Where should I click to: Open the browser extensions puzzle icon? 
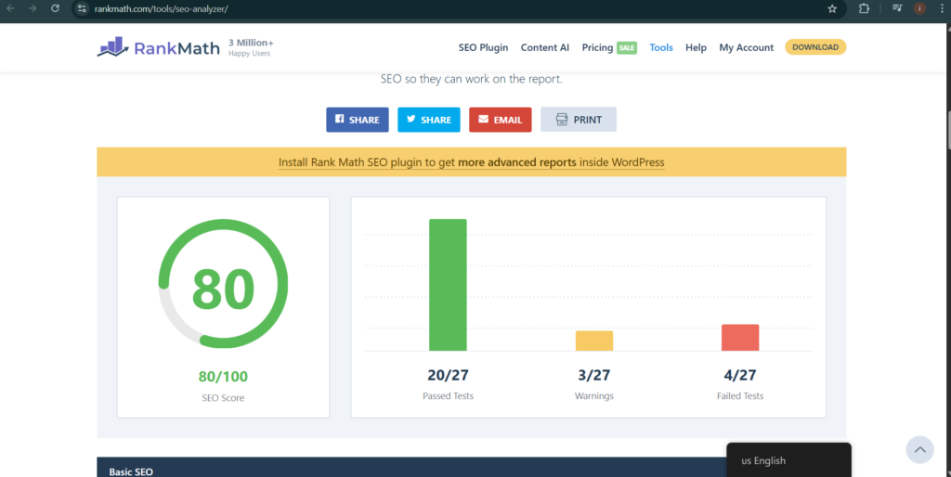pos(864,8)
